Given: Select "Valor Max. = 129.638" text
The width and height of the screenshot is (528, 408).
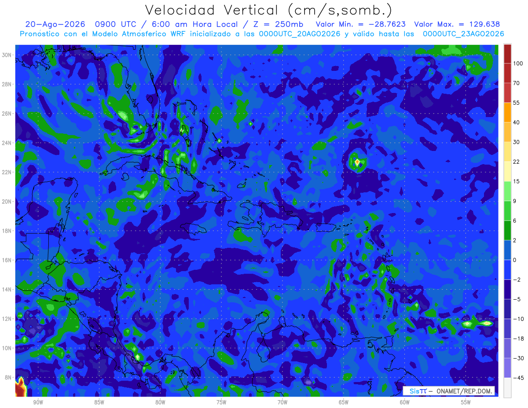Looking at the screenshot, I should [457, 24].
